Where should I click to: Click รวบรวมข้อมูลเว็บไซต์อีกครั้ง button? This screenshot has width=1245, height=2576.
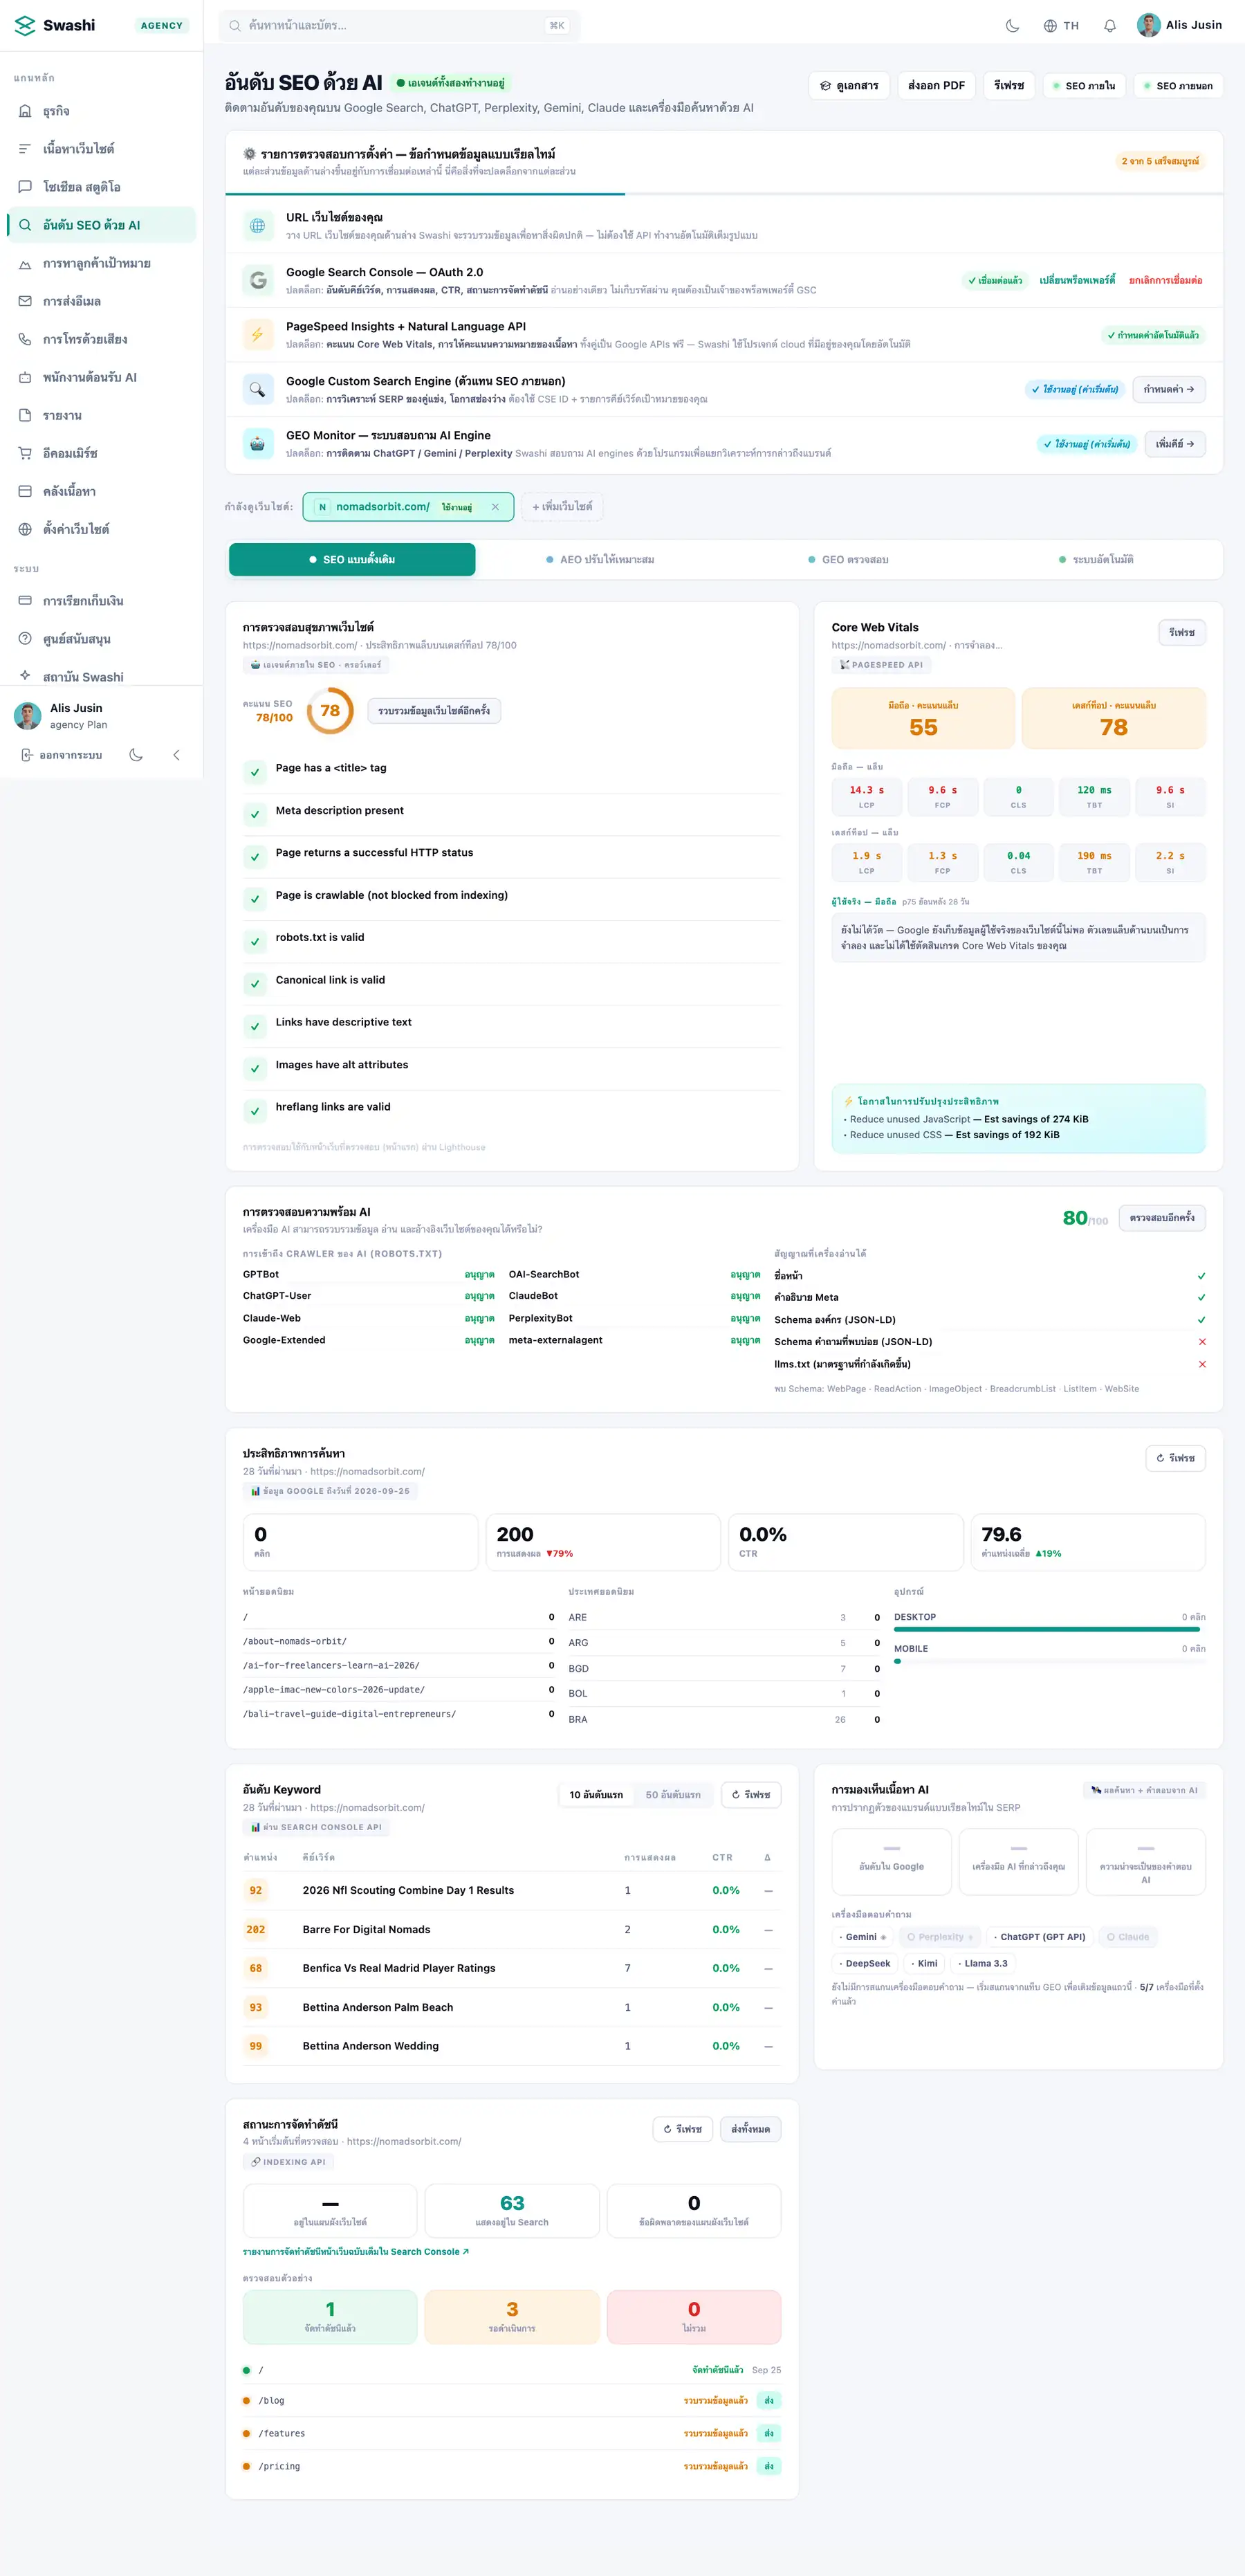(x=434, y=711)
